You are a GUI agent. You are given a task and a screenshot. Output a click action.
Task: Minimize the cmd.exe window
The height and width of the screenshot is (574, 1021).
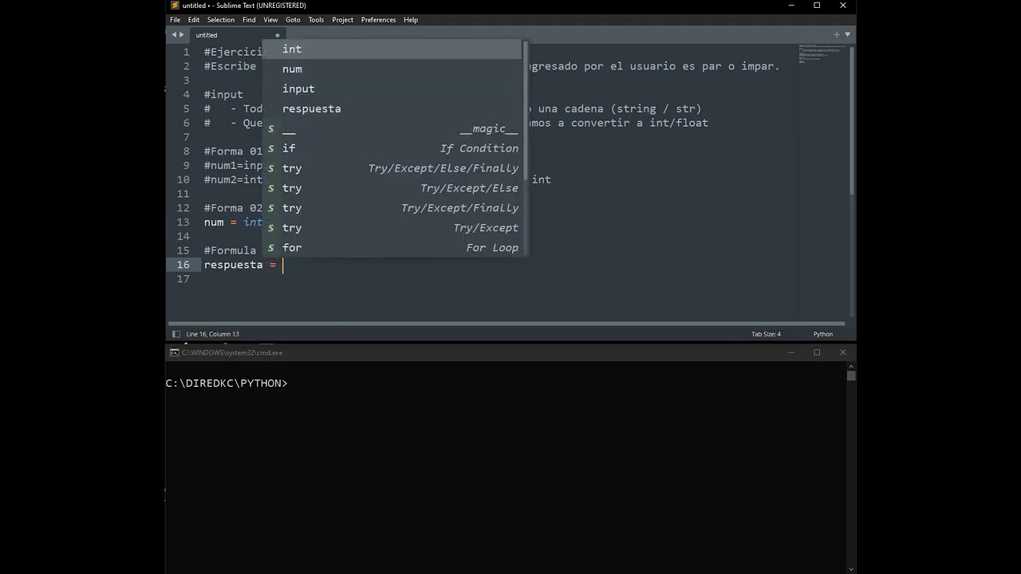pos(791,352)
